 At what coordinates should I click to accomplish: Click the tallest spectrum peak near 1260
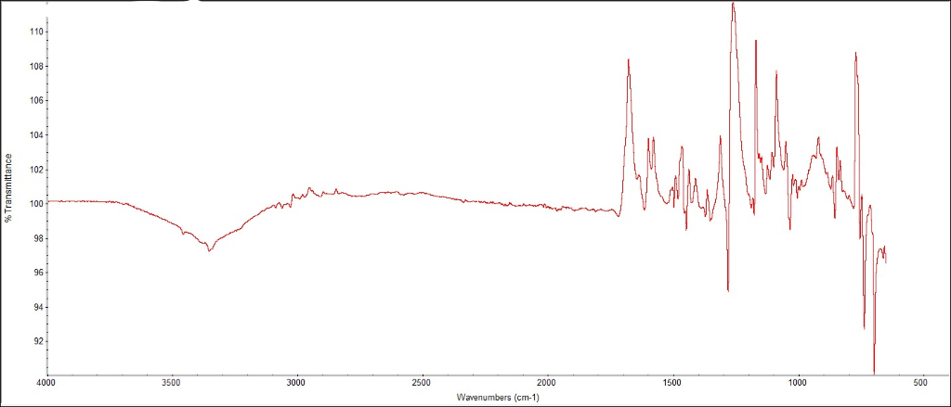point(734,4)
